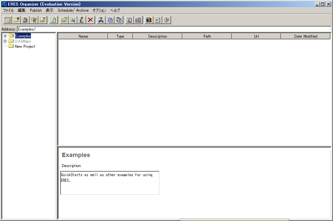Click the clock schedule toolbar icon

pyautogui.click(x=166, y=20)
